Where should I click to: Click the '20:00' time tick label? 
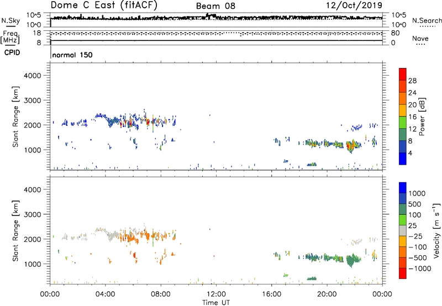pyautogui.click(x=327, y=294)
